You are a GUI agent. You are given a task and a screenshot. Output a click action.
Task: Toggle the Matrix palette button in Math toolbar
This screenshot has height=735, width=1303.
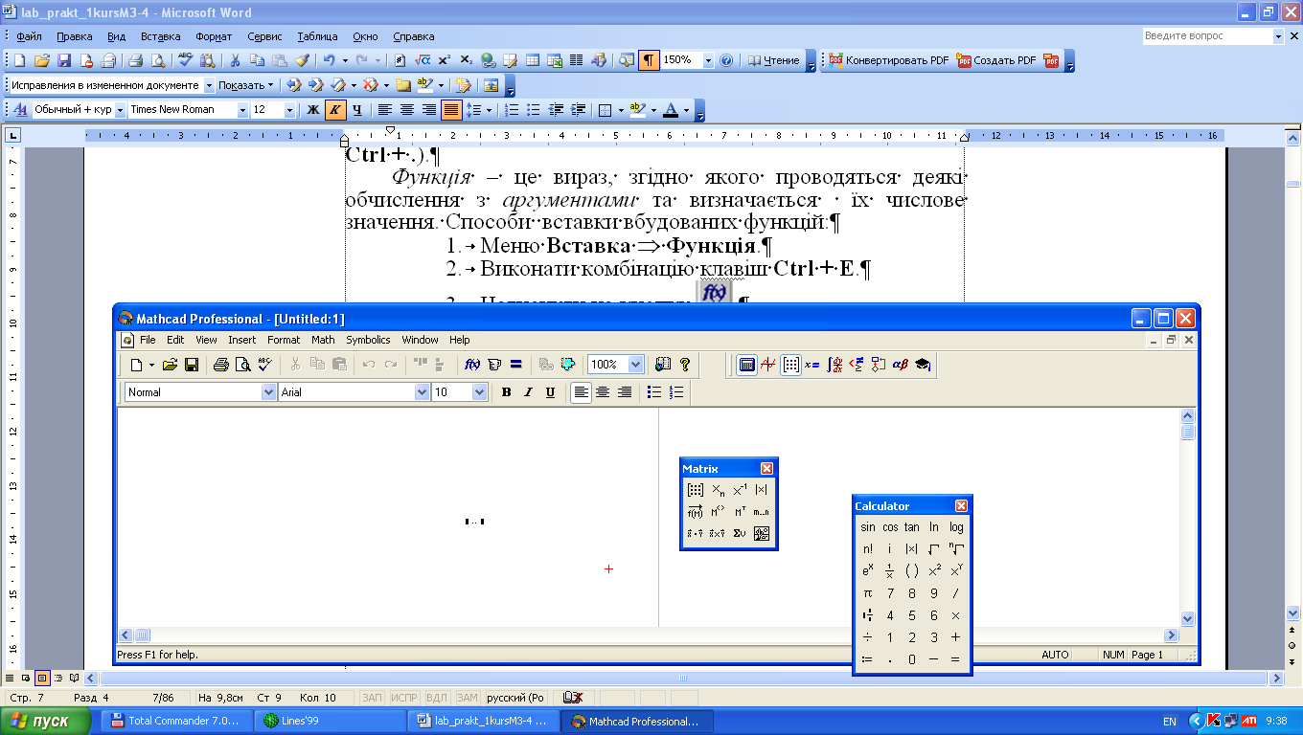[x=790, y=365]
